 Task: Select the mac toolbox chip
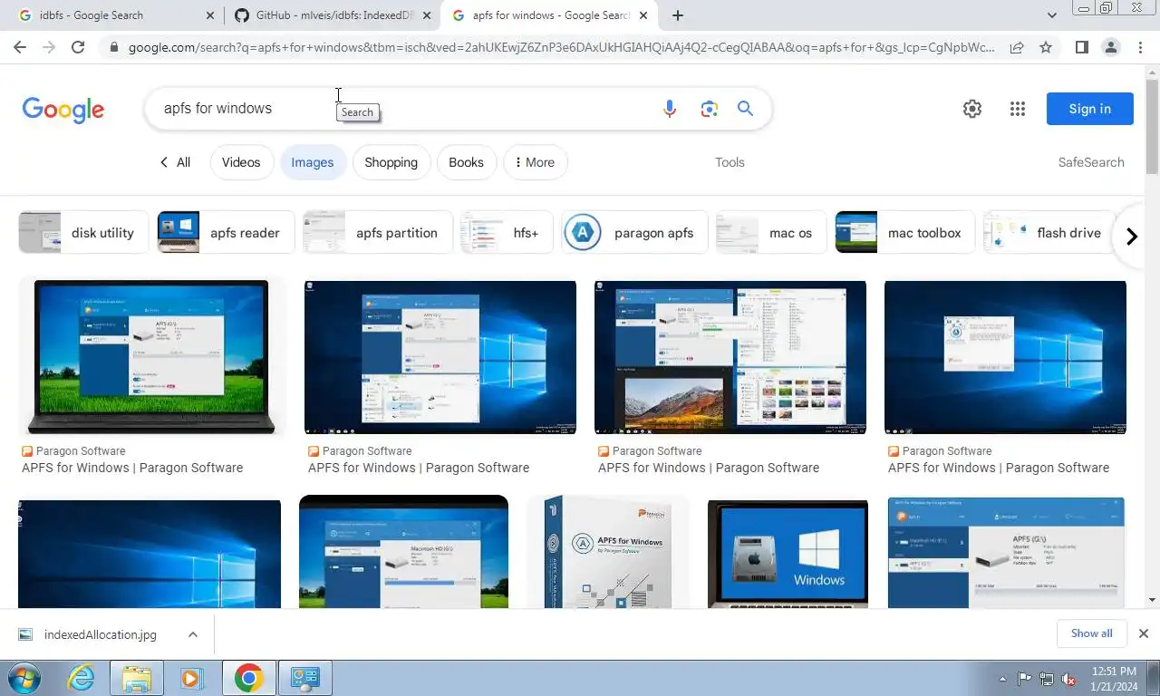click(904, 233)
